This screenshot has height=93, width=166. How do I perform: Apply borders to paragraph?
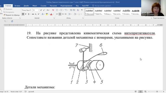(79, 14)
